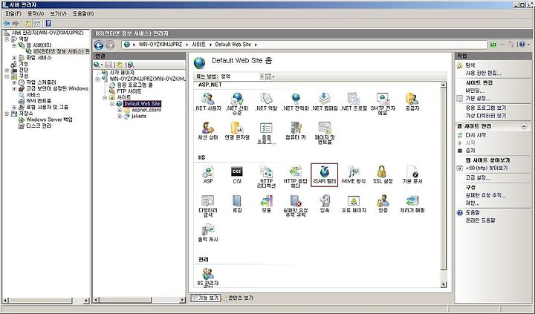Open the 페이지 및 컨트롤 (Pages and Controls) icon
Viewport: 535px width, 314px height.
(x=325, y=133)
